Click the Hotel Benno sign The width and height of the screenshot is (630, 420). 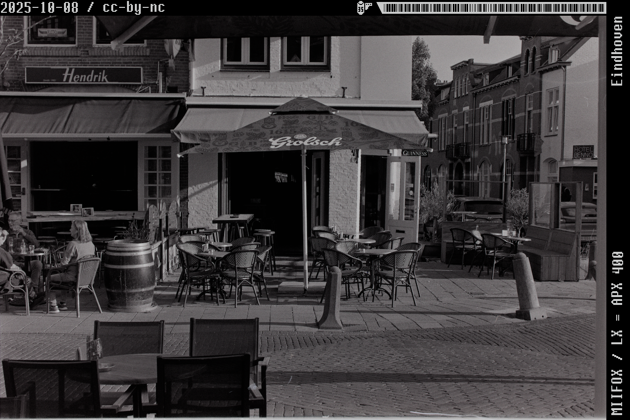point(583,151)
